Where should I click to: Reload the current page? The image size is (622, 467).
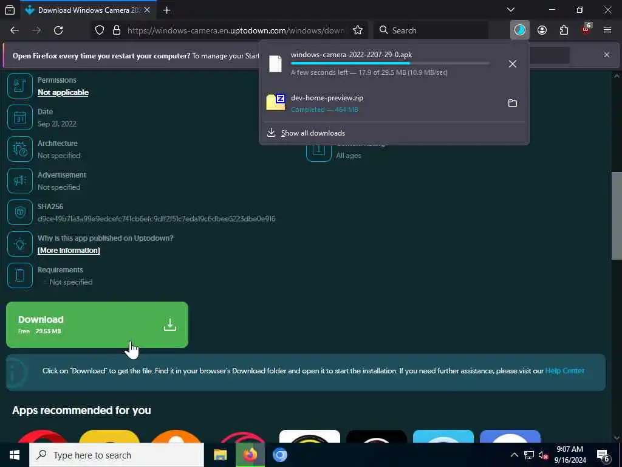pos(58,30)
